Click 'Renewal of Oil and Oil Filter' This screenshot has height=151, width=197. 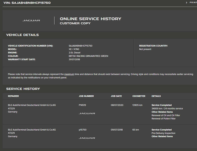(166, 115)
